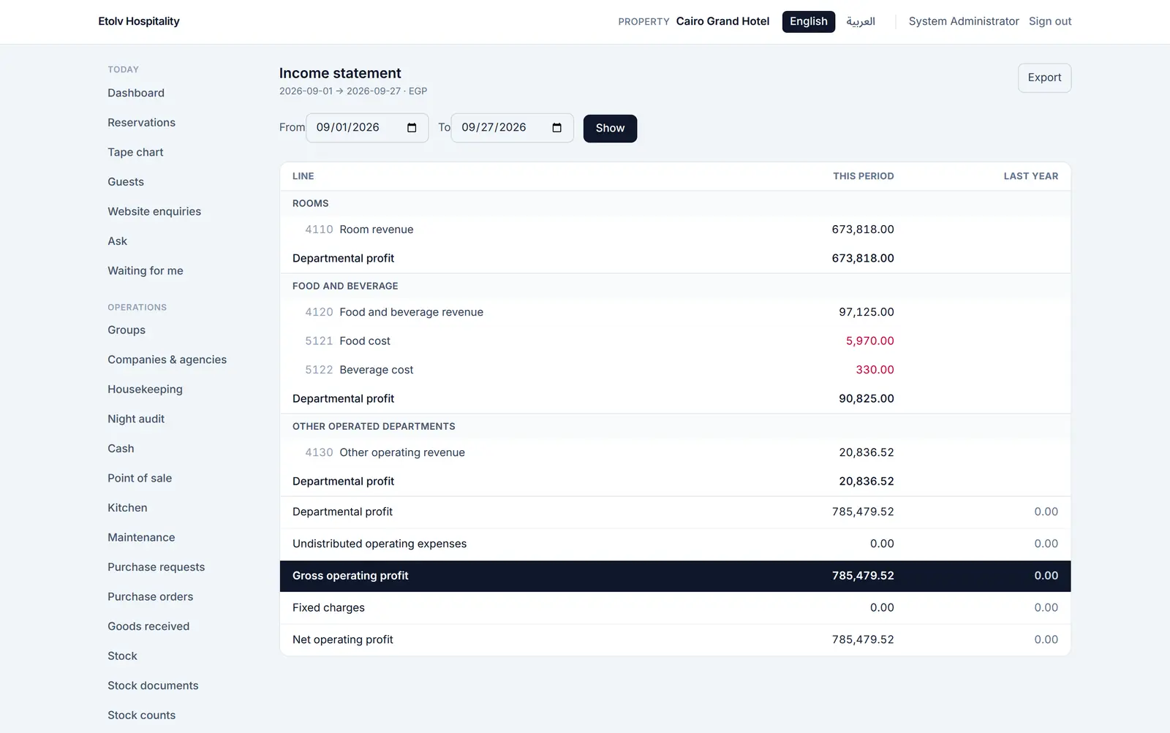The width and height of the screenshot is (1170, 733).
Task: Select the Cairo Grand Hotel property
Action: (x=722, y=22)
